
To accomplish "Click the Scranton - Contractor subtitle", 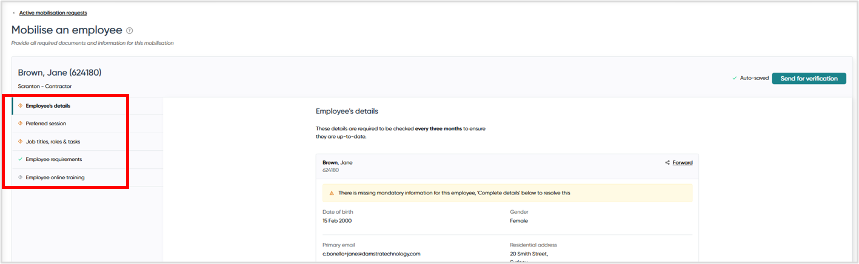I will pyautogui.click(x=44, y=86).
